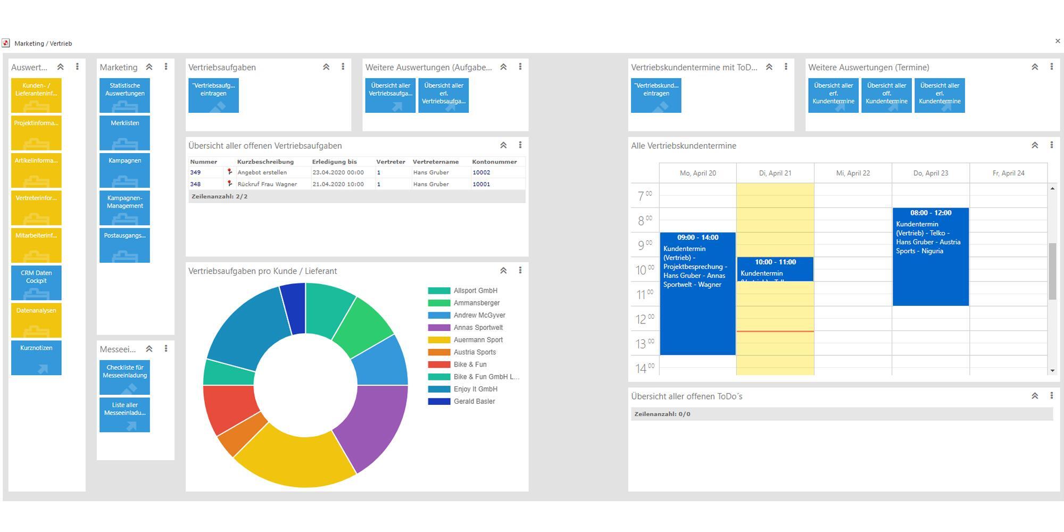
Task: Select the Di, April 21 day header
Action: pyautogui.click(x=775, y=173)
